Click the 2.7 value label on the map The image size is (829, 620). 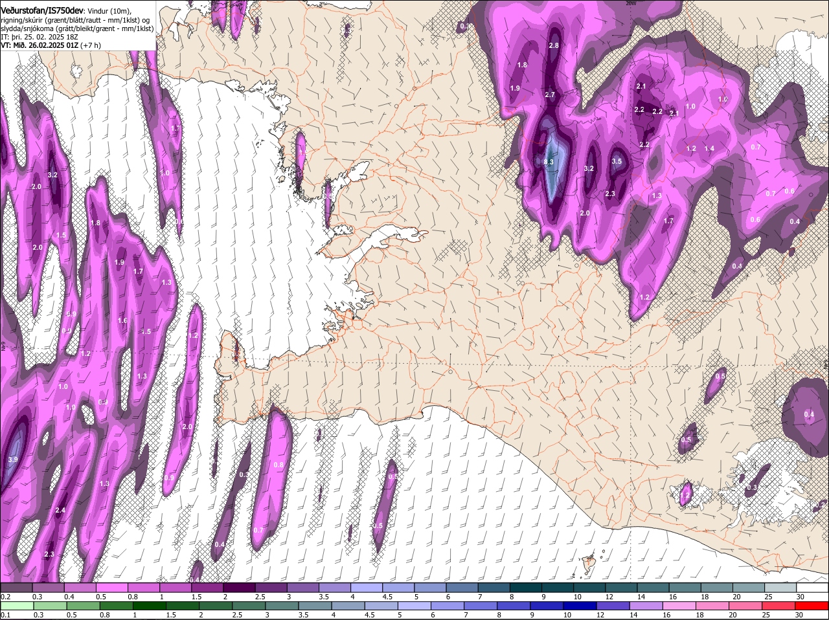(550, 94)
